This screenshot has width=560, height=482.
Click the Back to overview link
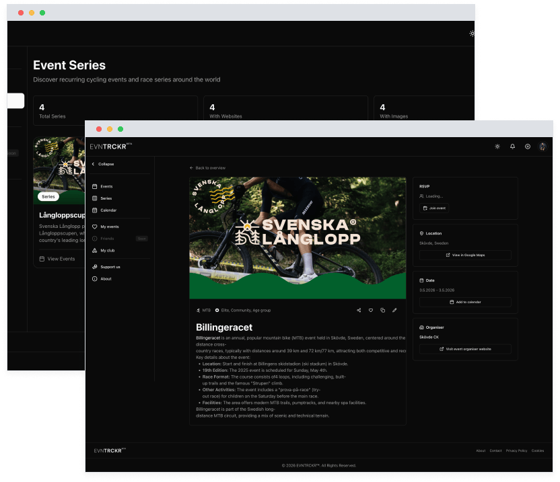pyautogui.click(x=209, y=167)
